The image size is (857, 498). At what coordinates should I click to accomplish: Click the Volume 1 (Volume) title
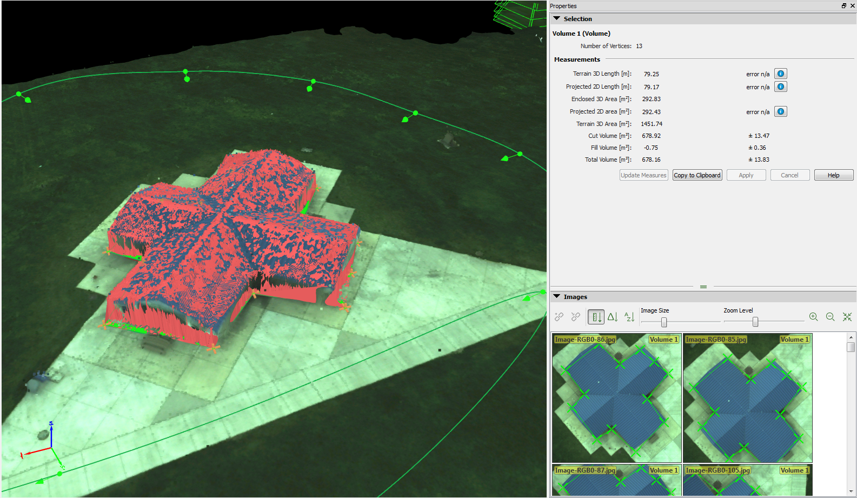(581, 34)
